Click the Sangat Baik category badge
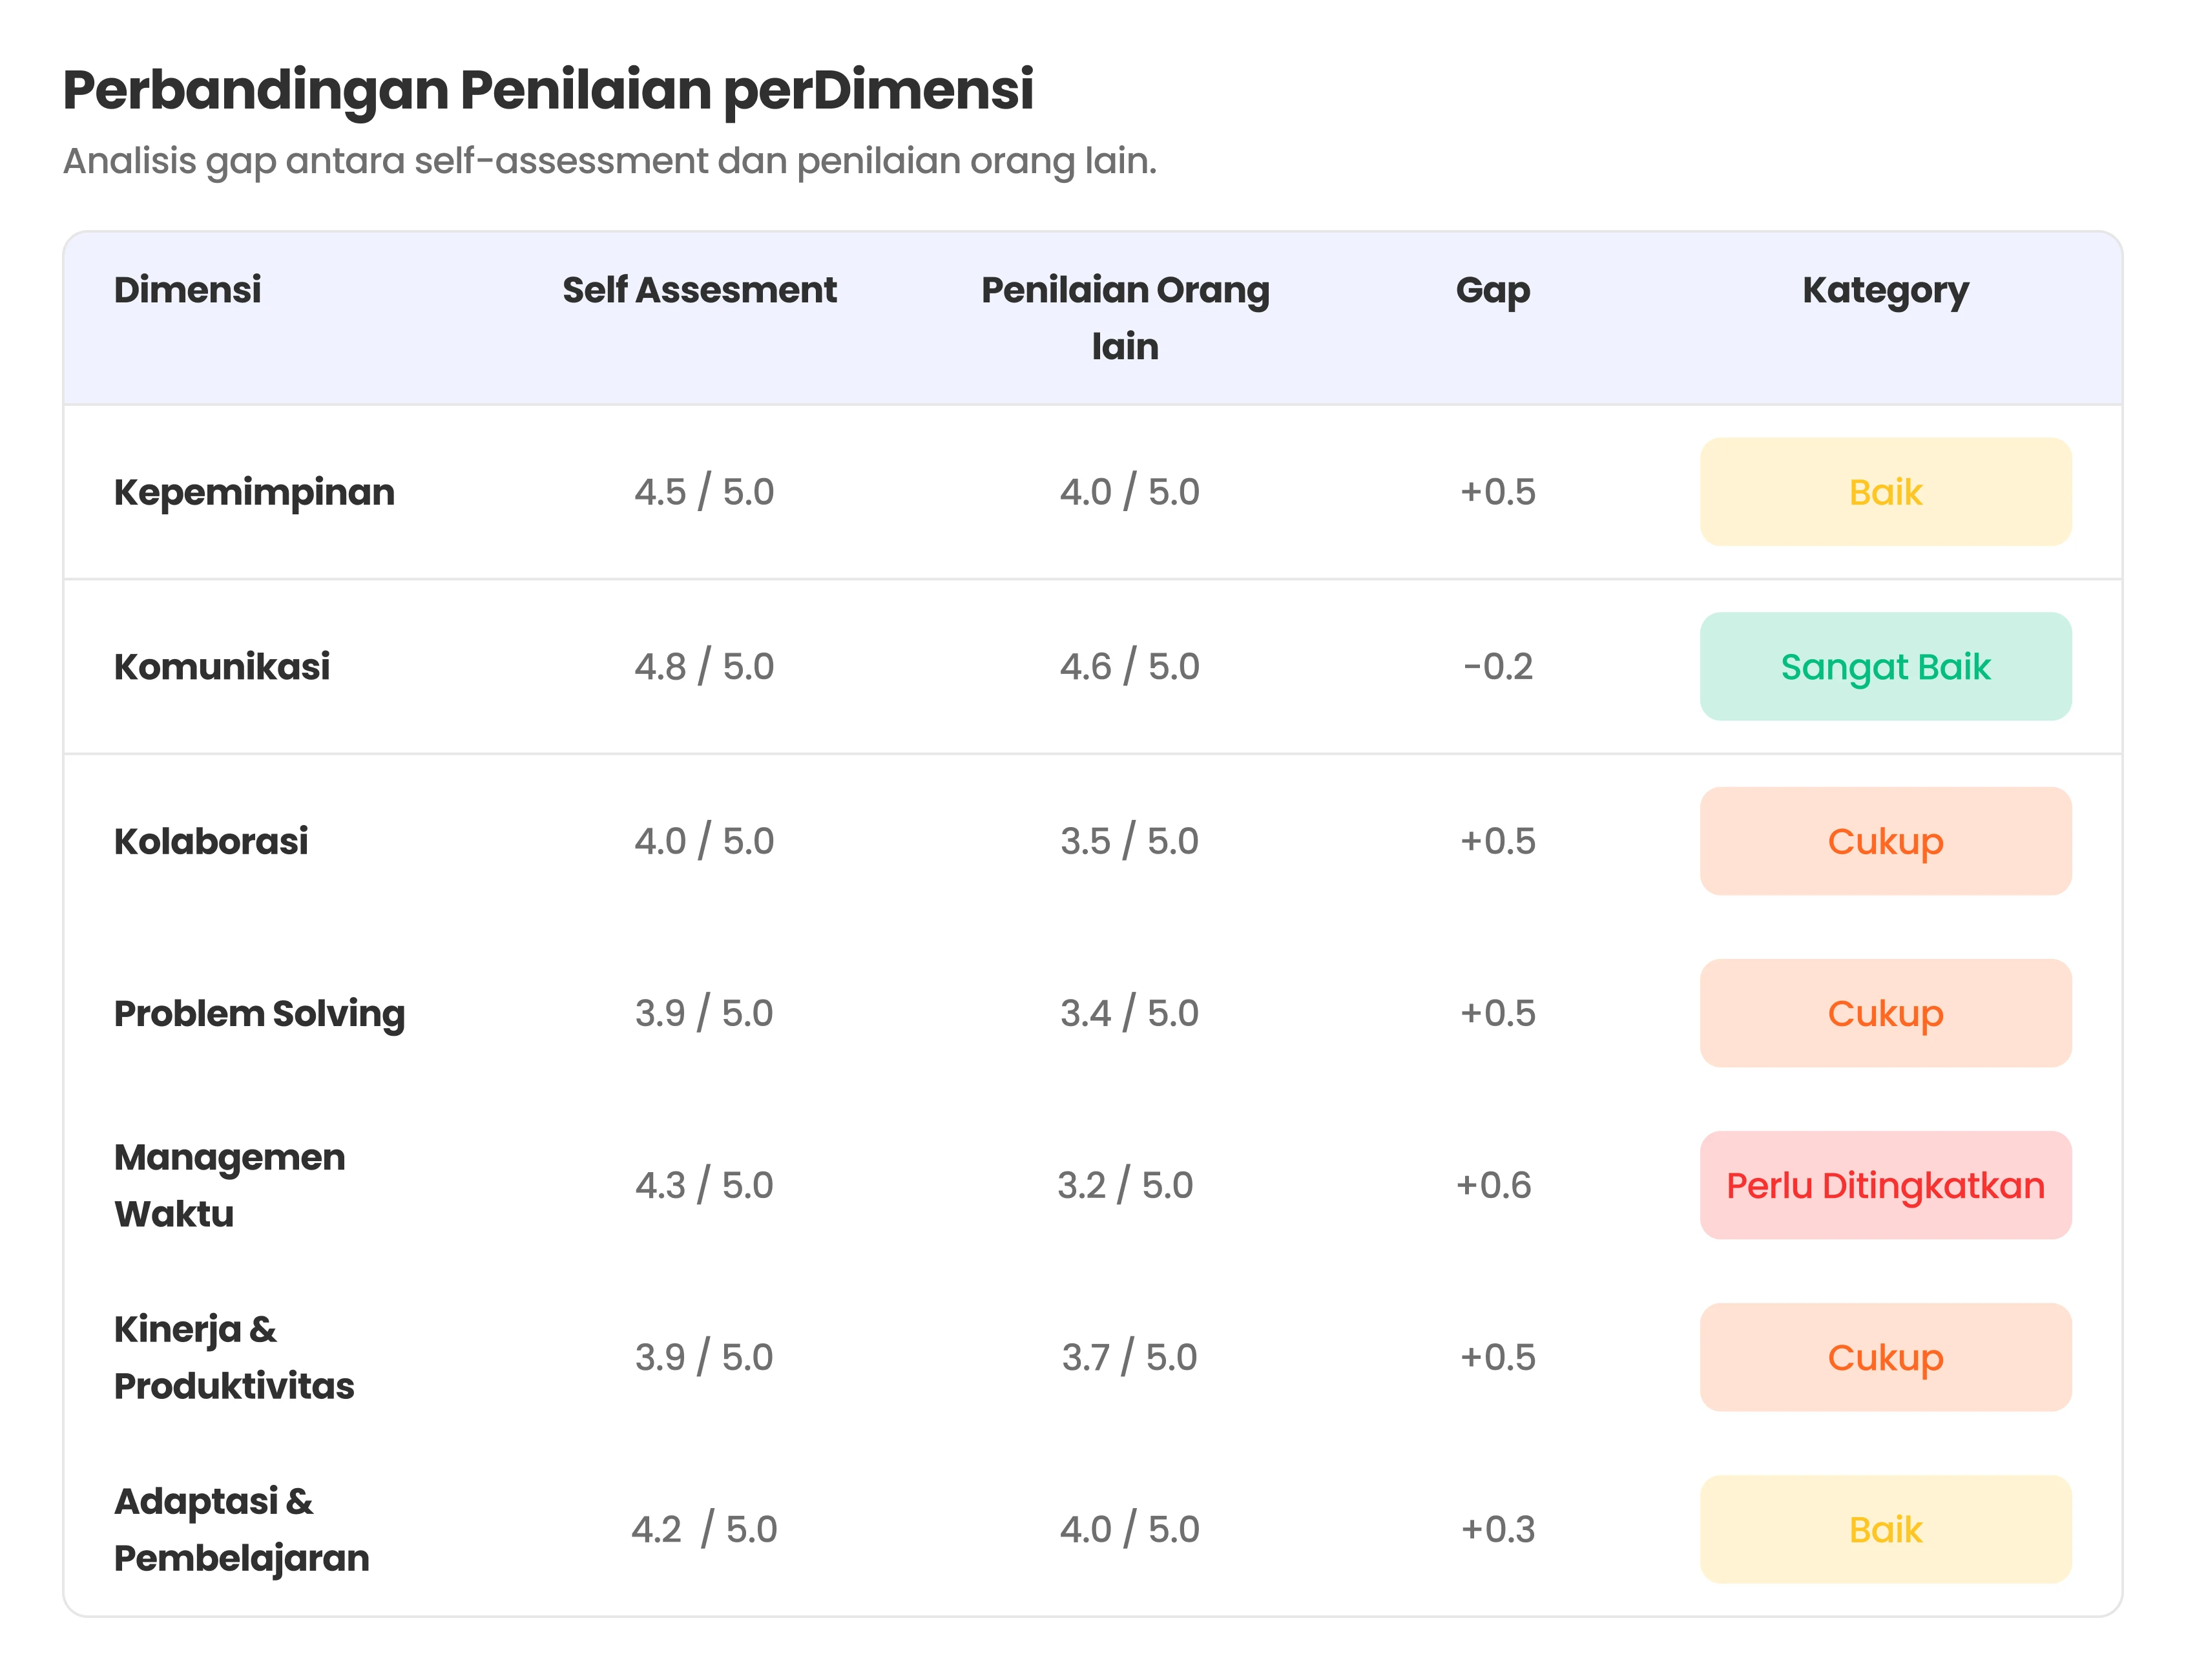The width and height of the screenshot is (2186, 1680). click(x=1884, y=667)
